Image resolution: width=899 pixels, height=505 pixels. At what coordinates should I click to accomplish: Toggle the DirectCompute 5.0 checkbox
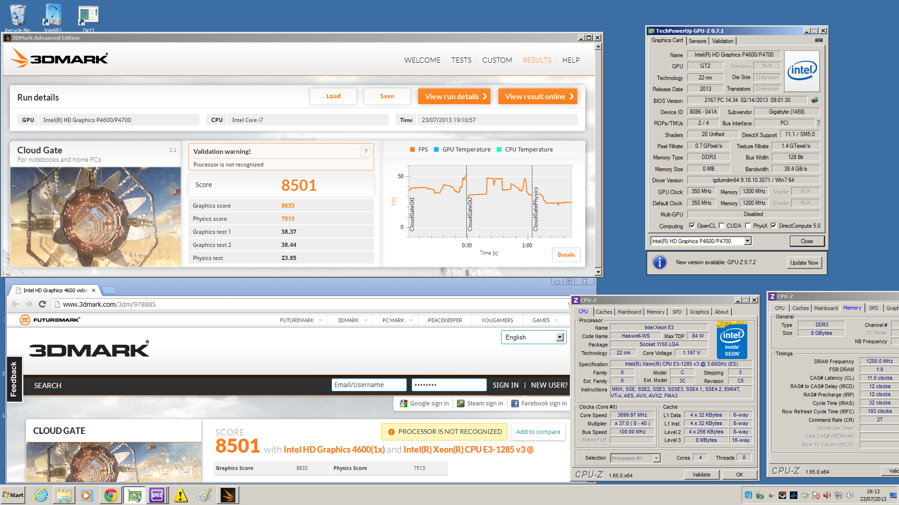click(774, 226)
